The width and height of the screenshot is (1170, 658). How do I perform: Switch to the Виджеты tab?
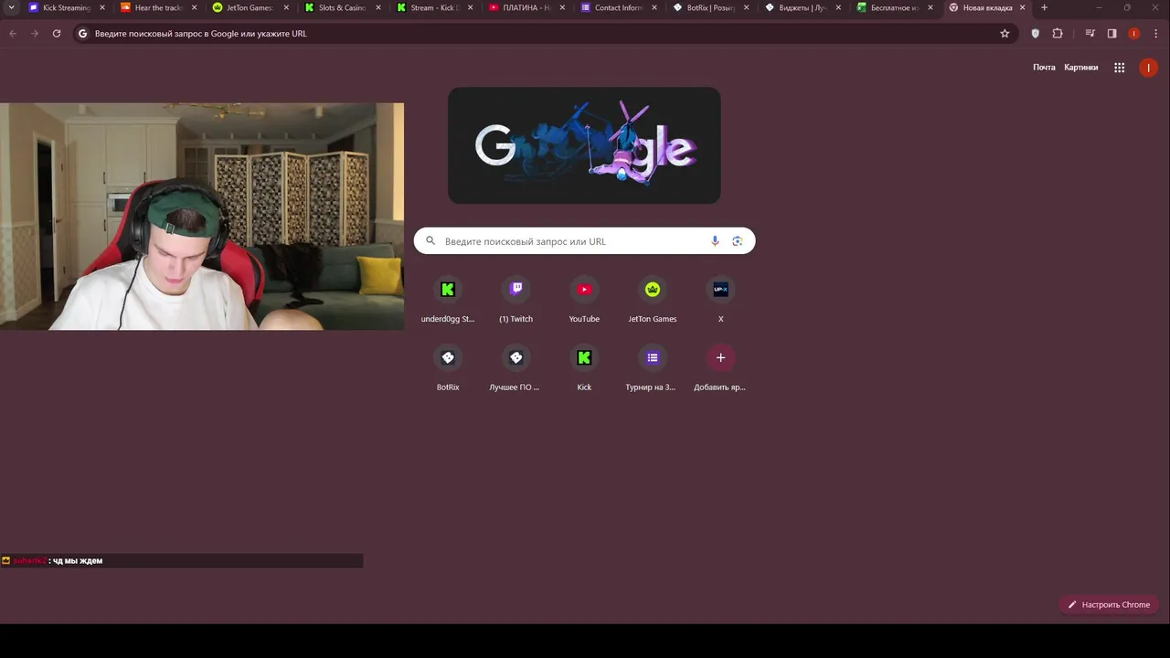click(803, 7)
